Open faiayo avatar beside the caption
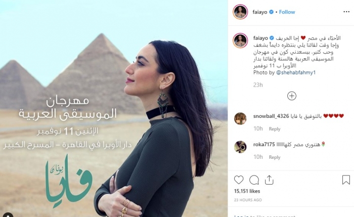Screen dimensions: 354x217 pos(240,40)
